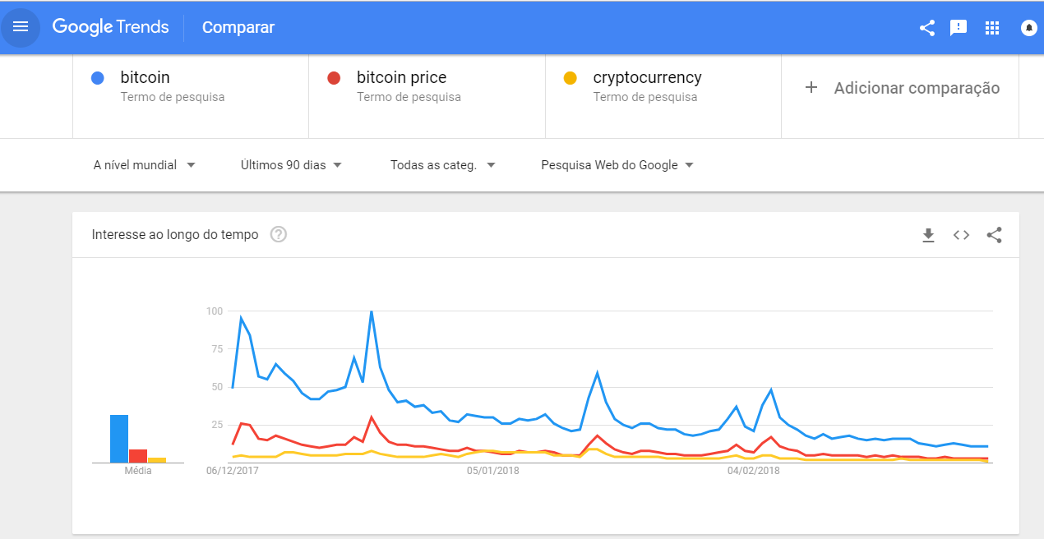This screenshot has height=539, width=1044.
Task: Click the red dot for bitcoin price
Action: (x=335, y=77)
